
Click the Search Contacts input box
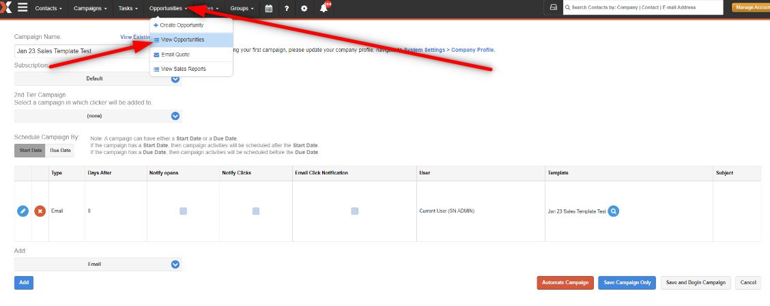pyautogui.click(x=643, y=8)
